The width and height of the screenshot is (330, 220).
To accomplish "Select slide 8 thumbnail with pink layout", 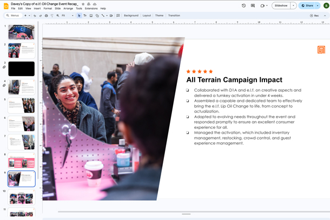I will pyautogui.click(x=22, y=161).
